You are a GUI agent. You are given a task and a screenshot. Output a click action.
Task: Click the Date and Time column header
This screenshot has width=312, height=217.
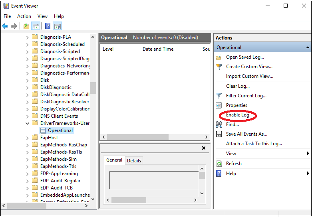tap(158, 49)
